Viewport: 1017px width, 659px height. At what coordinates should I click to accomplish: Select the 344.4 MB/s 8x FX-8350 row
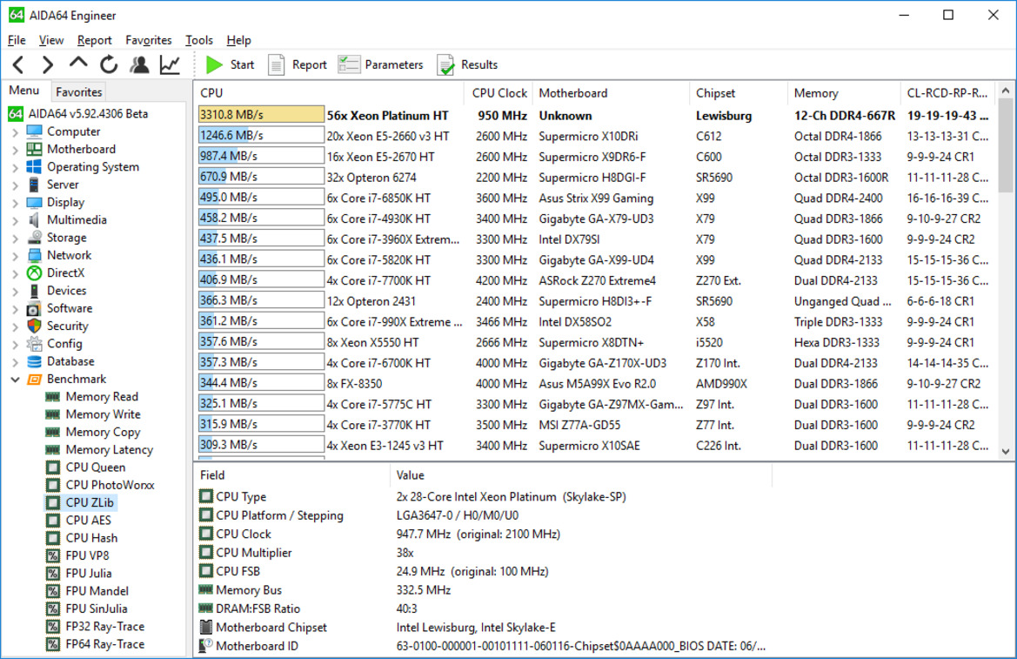click(594, 384)
